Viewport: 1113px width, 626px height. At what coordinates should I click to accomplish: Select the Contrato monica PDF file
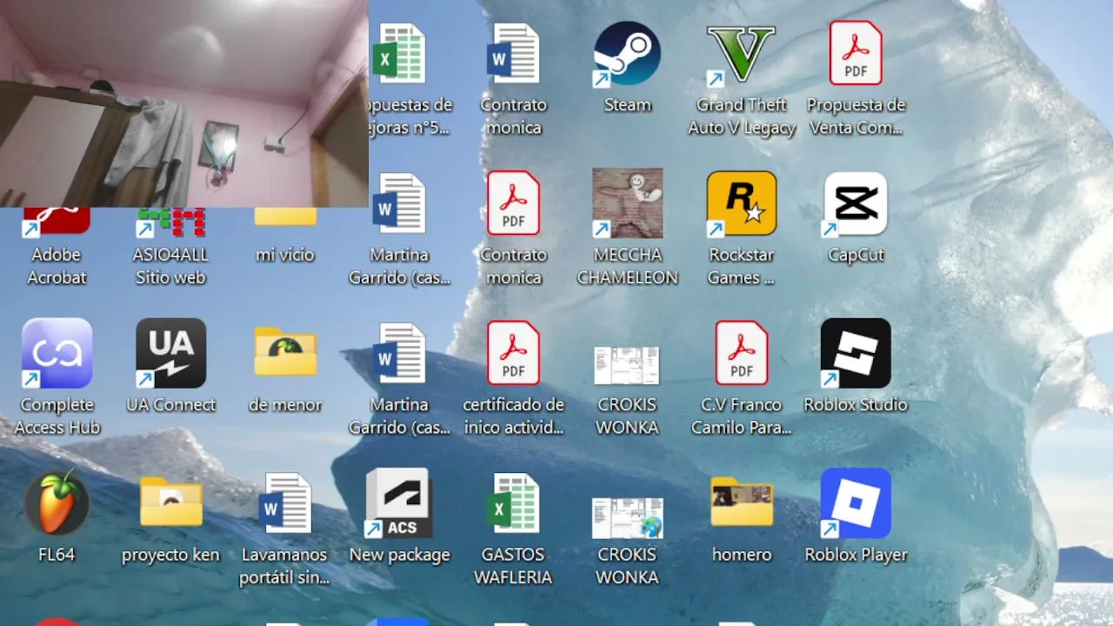click(x=513, y=203)
